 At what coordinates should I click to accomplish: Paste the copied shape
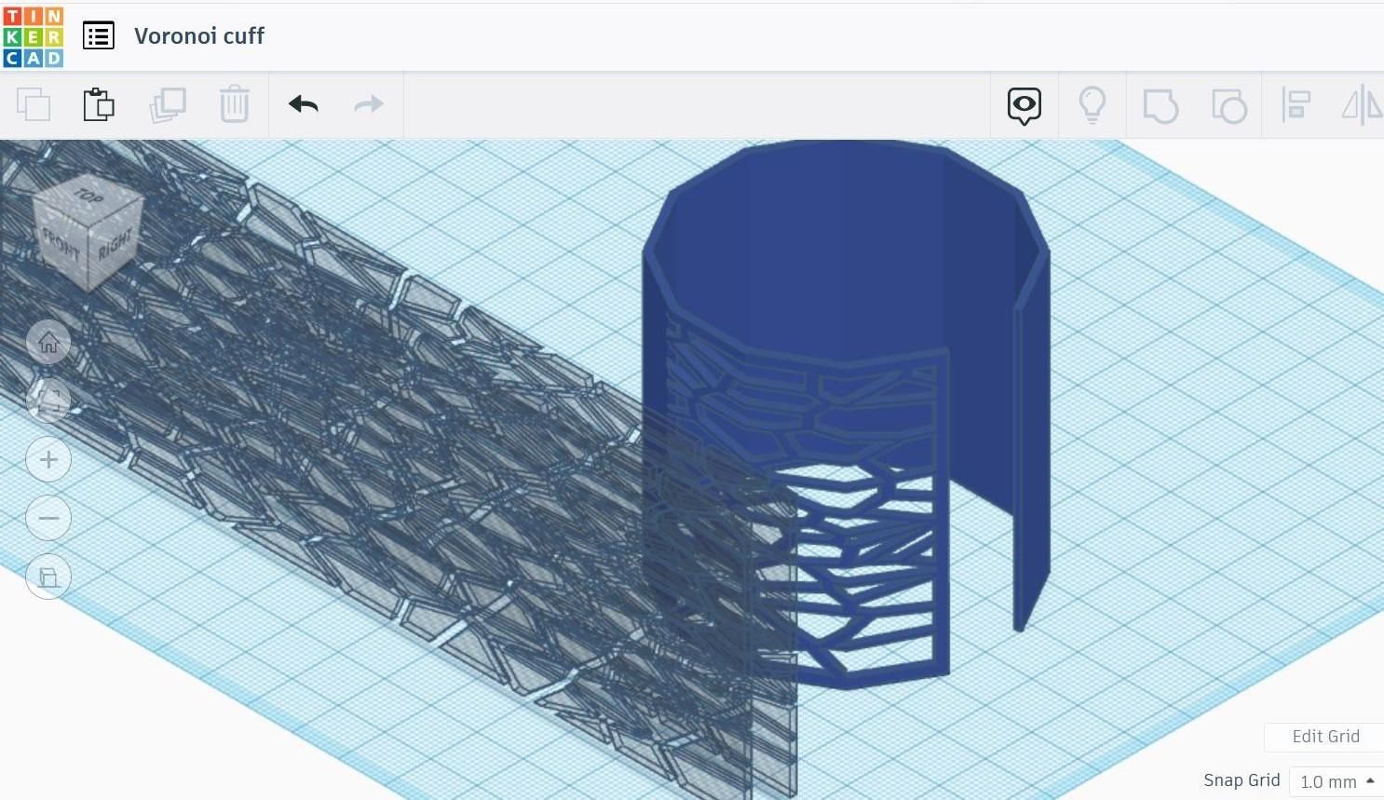click(99, 104)
